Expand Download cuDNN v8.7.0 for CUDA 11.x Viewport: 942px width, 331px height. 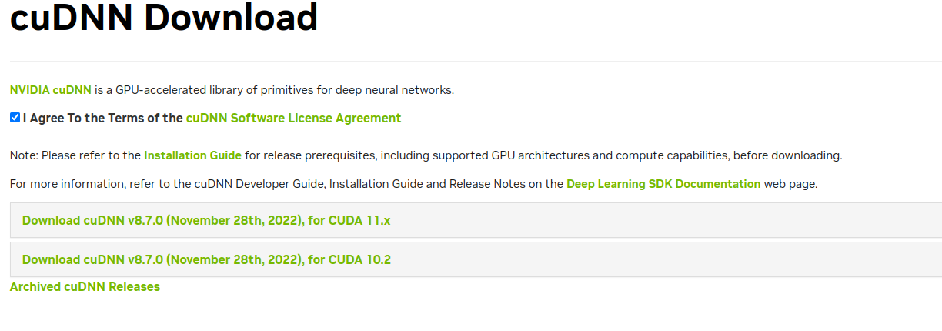click(206, 221)
